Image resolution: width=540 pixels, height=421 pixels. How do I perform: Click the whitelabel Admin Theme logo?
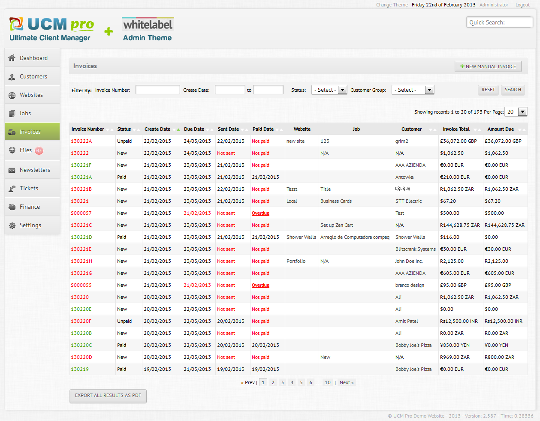148,30
